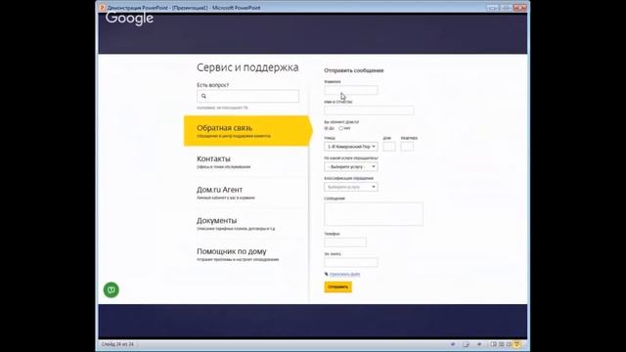
Task: Click the Google logo in the header
Action: pos(129,18)
